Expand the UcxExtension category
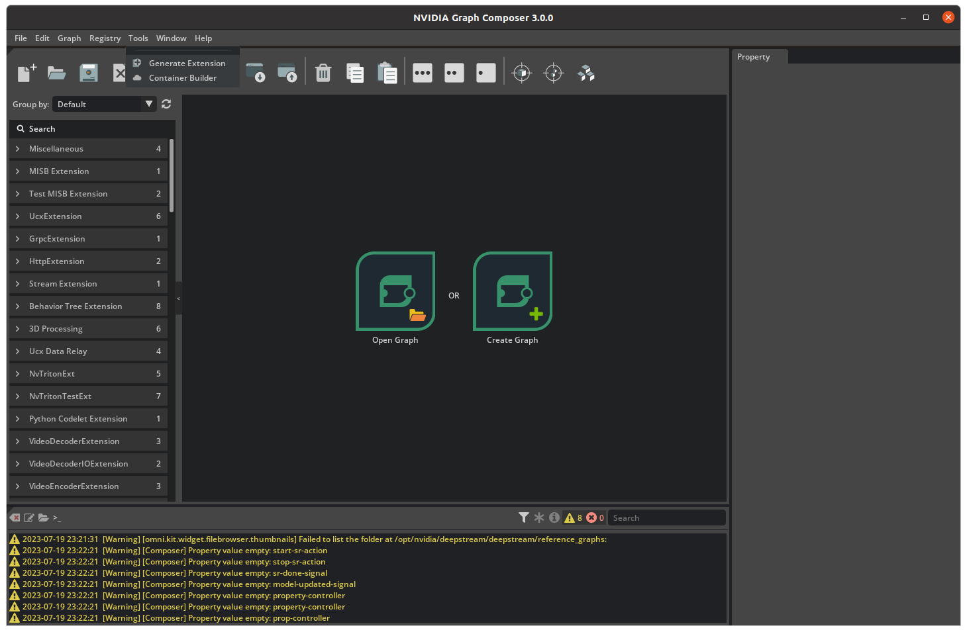The image size is (967, 632). pos(89,216)
